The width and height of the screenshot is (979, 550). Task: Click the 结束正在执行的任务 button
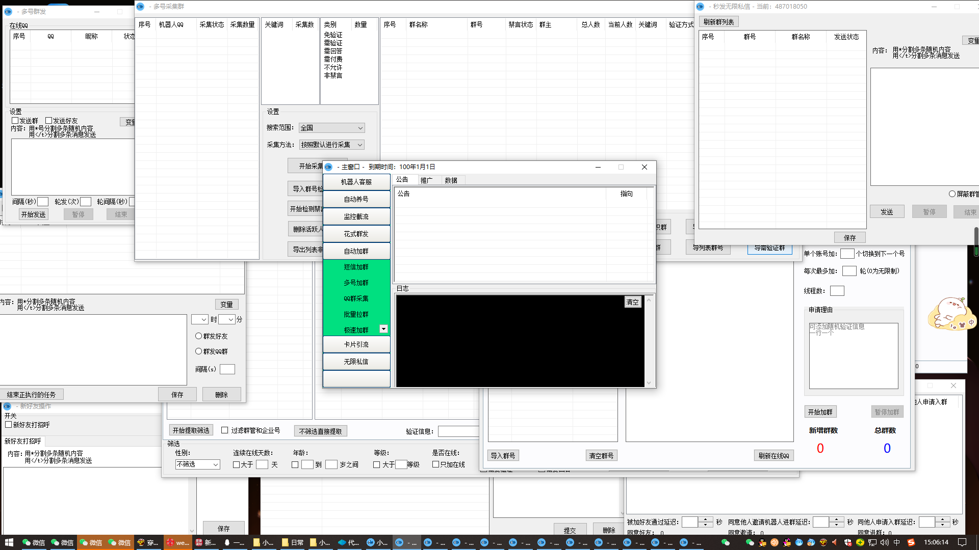coord(32,395)
